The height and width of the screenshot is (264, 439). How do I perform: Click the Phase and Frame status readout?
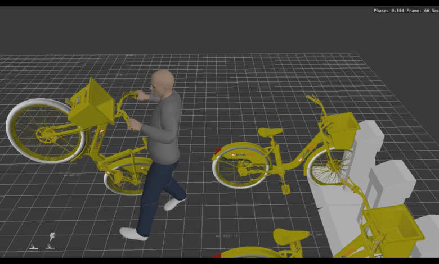(x=405, y=11)
